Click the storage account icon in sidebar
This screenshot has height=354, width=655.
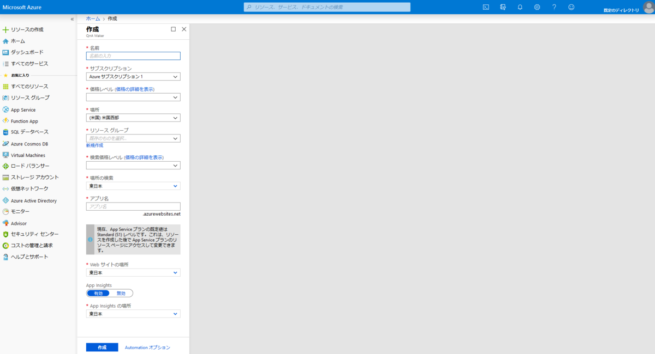coord(5,178)
